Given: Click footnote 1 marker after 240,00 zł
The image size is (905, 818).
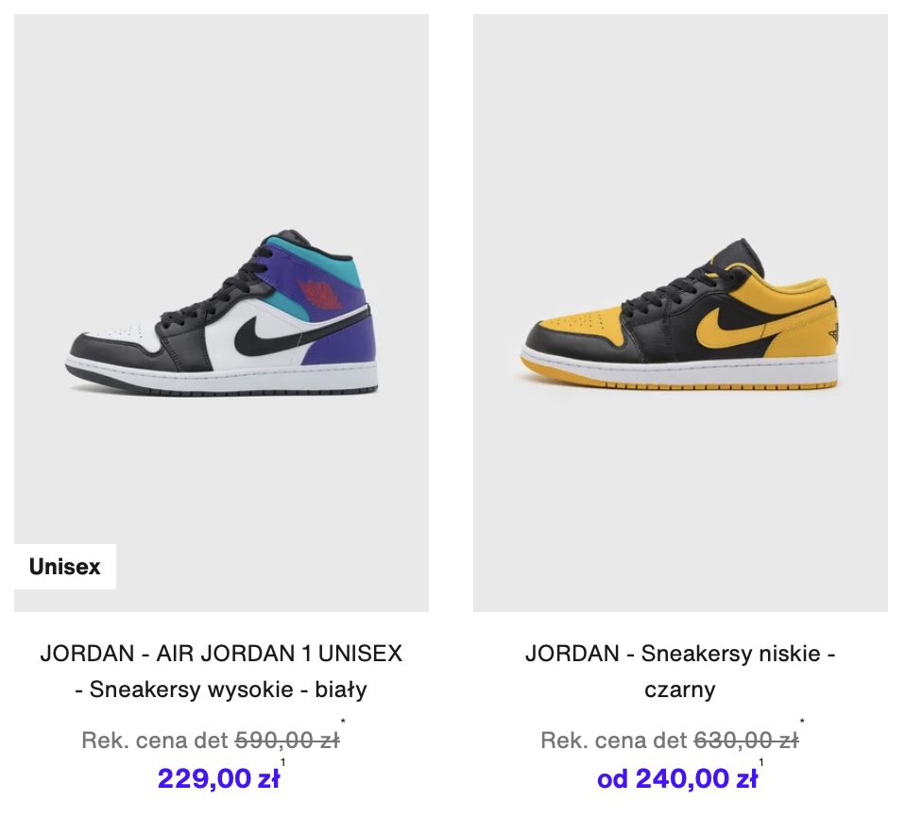Looking at the screenshot, I should tap(761, 762).
